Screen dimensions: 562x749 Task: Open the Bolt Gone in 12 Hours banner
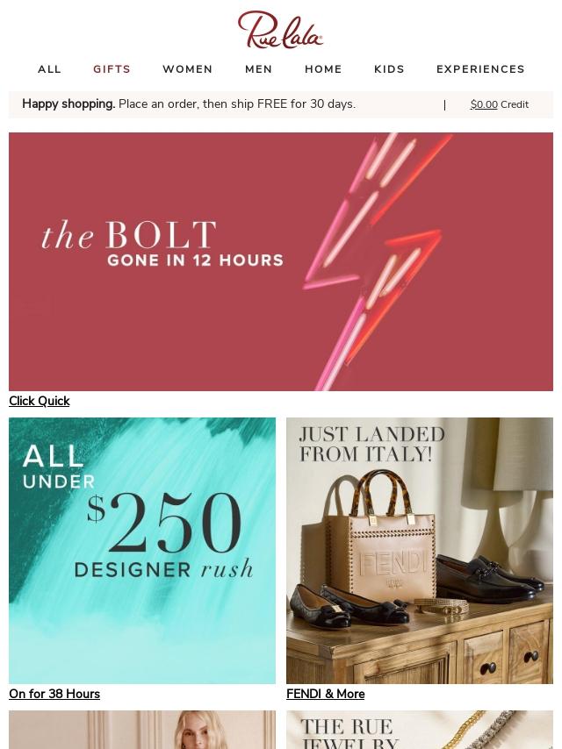(x=281, y=261)
